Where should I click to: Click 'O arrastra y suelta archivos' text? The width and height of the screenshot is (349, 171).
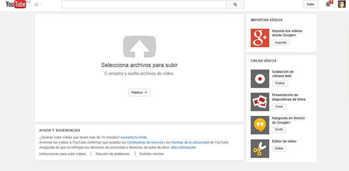[x=139, y=73]
